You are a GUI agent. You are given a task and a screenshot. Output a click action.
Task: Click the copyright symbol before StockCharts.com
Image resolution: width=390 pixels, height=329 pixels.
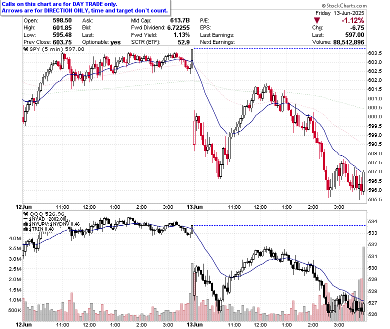pyautogui.click(x=323, y=5)
